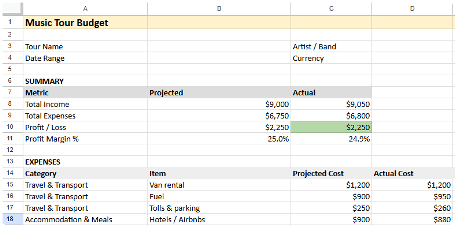Screen dimensions: 455x227
Task: Click the Fuel actual cost $950 cell
Action: pos(412,196)
